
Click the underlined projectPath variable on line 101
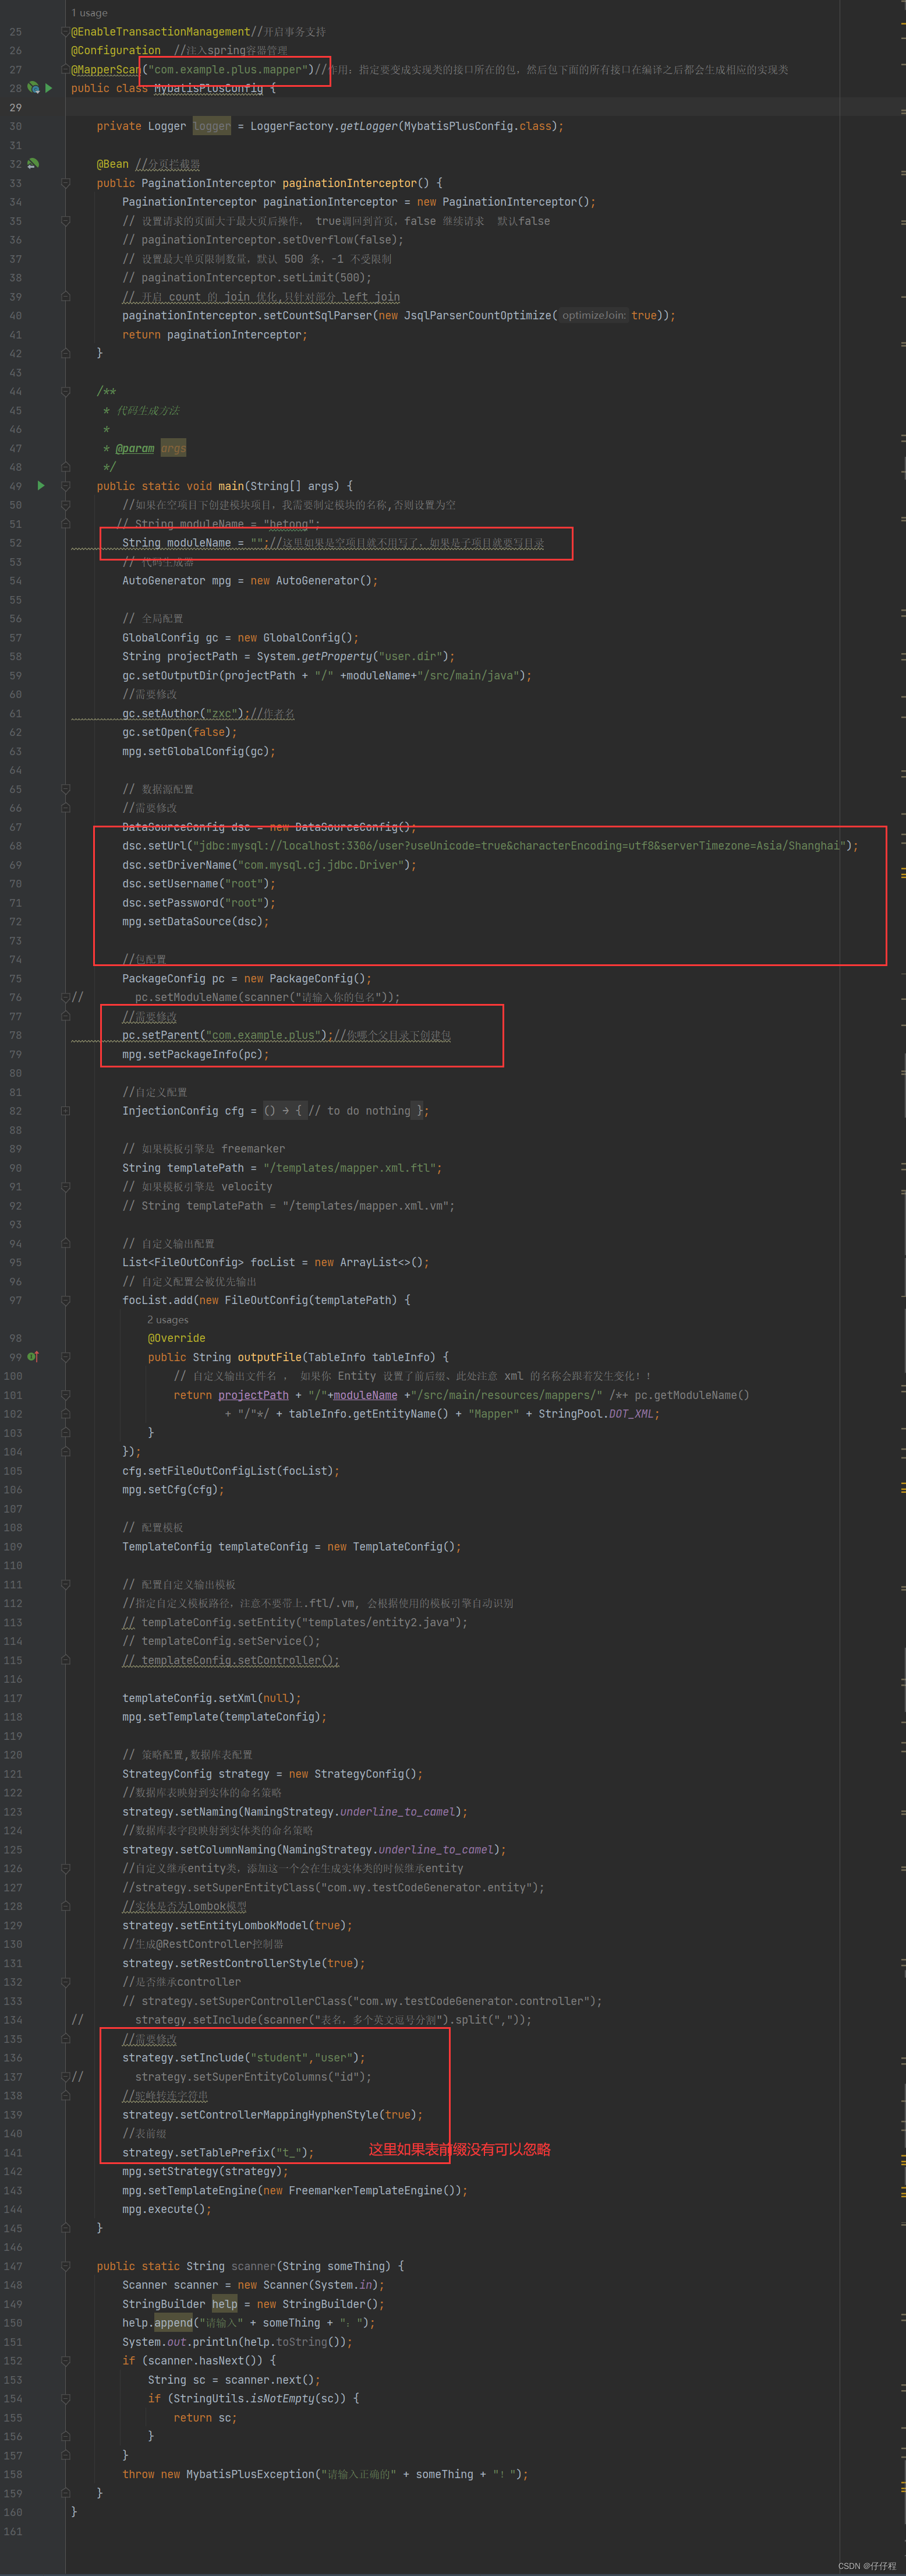(254, 1395)
